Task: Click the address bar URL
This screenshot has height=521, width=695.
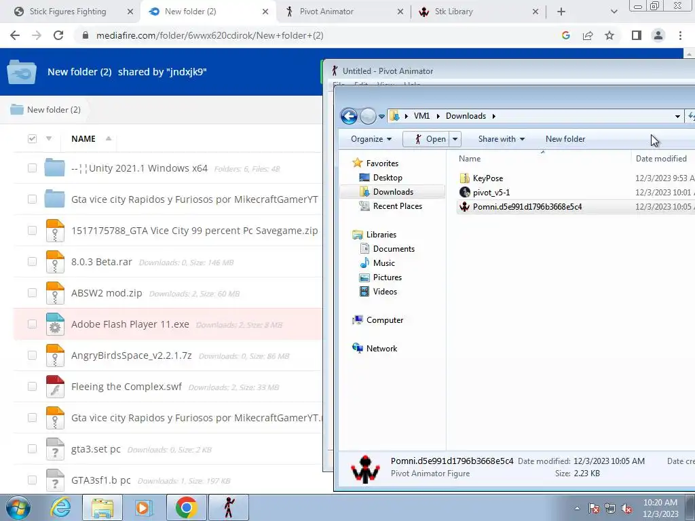Action: (x=210, y=35)
